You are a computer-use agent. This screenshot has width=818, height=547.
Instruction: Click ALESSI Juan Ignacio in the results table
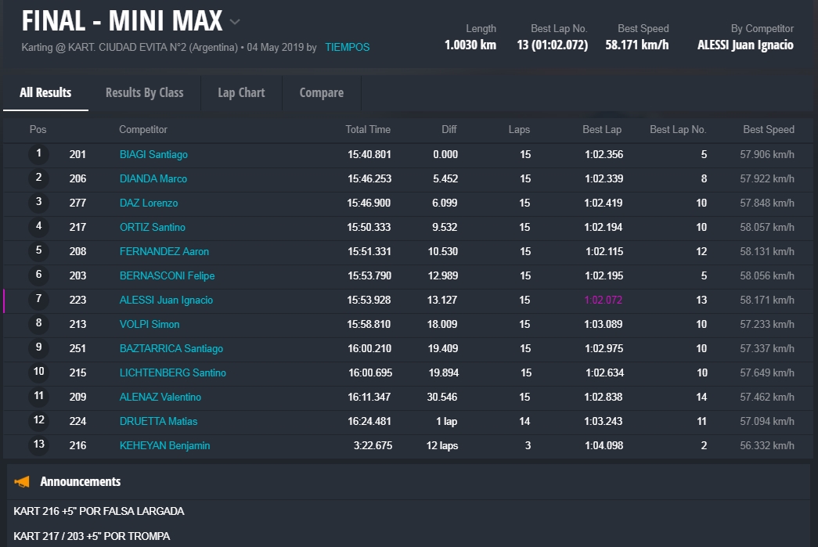coord(166,300)
